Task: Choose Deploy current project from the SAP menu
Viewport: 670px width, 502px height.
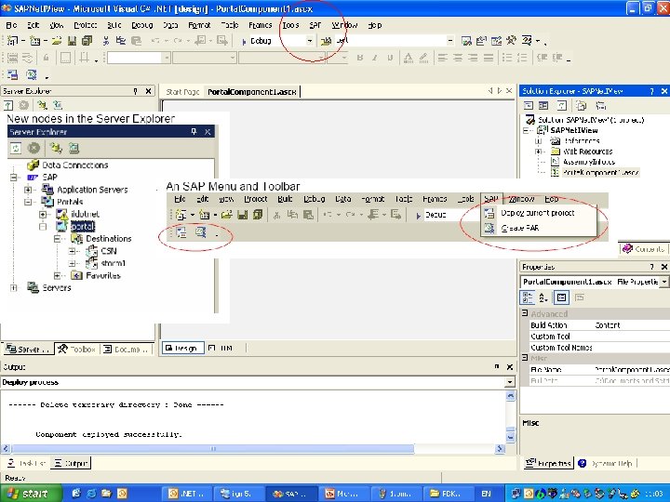Action: coord(538,213)
